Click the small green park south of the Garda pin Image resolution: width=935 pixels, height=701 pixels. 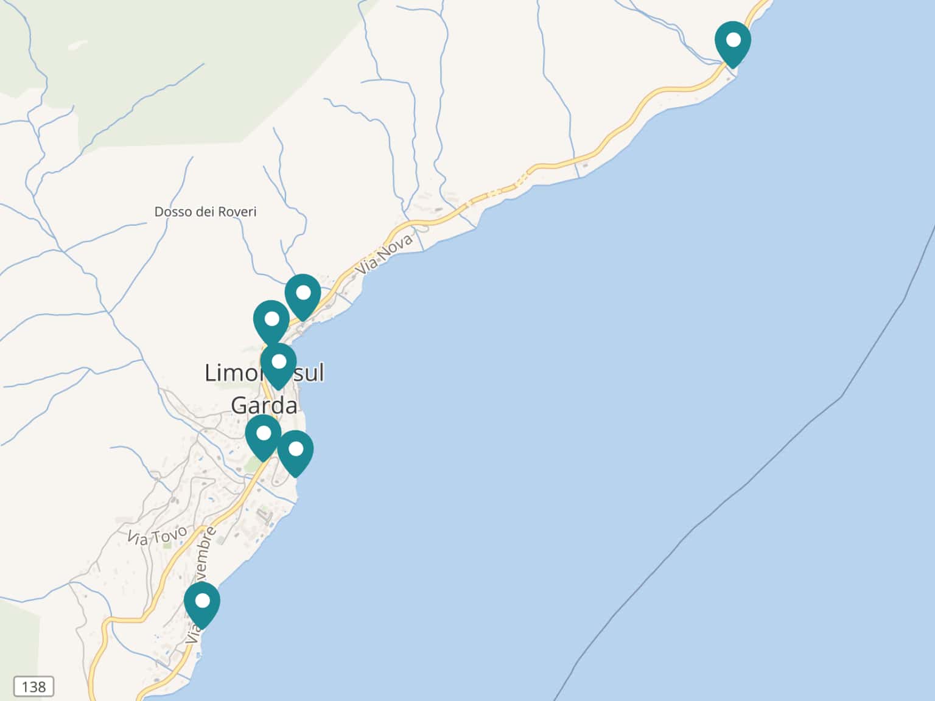point(251,464)
